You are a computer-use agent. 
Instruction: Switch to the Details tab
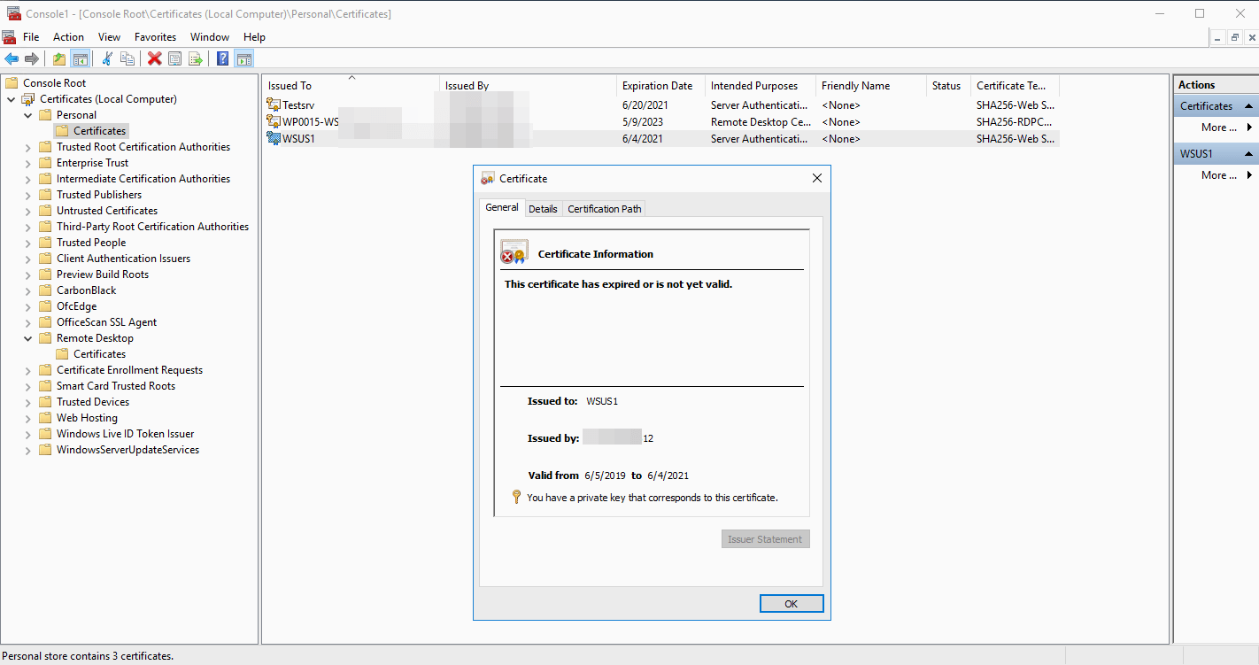click(543, 209)
